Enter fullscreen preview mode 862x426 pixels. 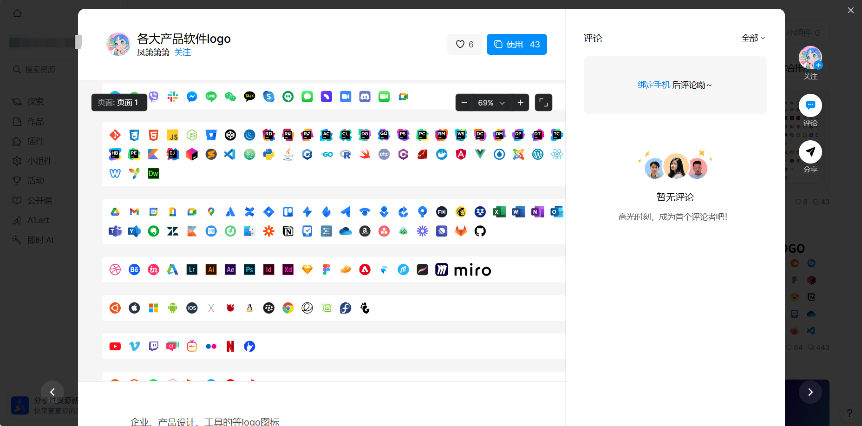(543, 103)
